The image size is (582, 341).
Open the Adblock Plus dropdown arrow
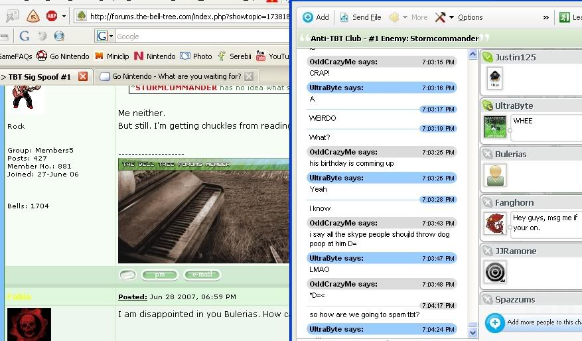click(64, 16)
